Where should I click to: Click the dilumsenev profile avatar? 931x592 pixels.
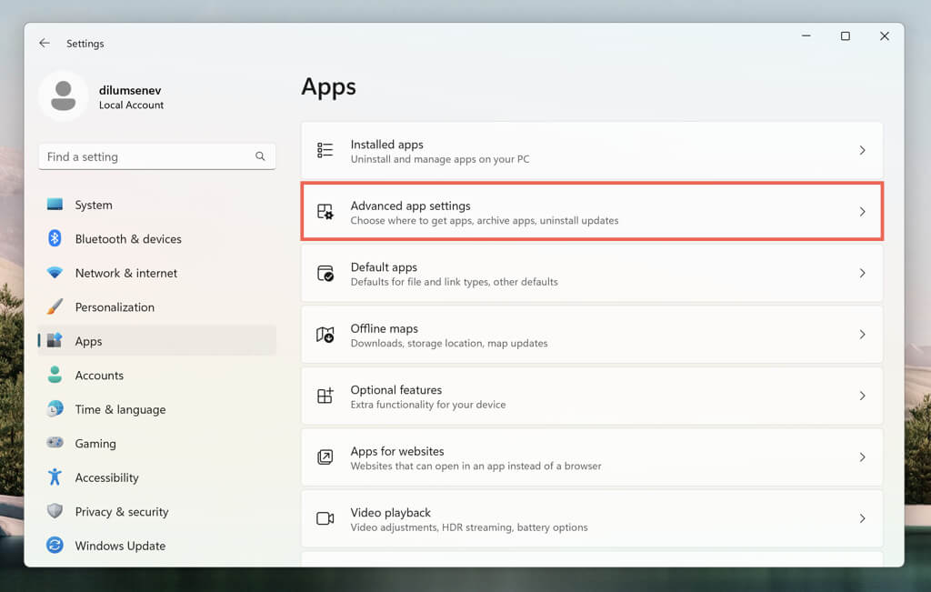[x=64, y=96]
